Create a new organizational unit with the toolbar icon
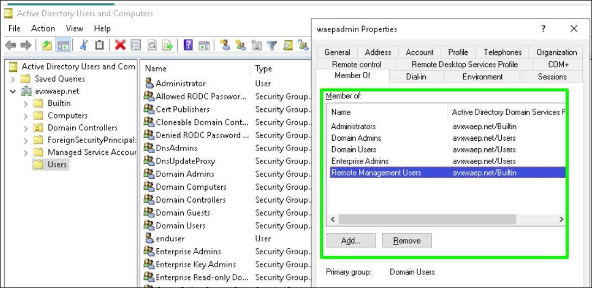The height and width of the screenshot is (288, 592). (257, 45)
